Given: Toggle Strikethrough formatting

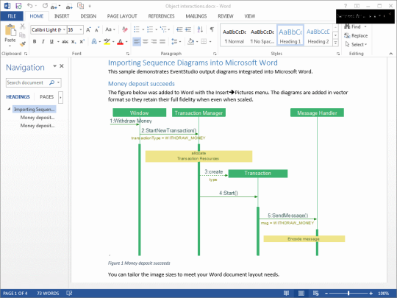Looking at the screenshot, I should pyautogui.click(x=65, y=41).
